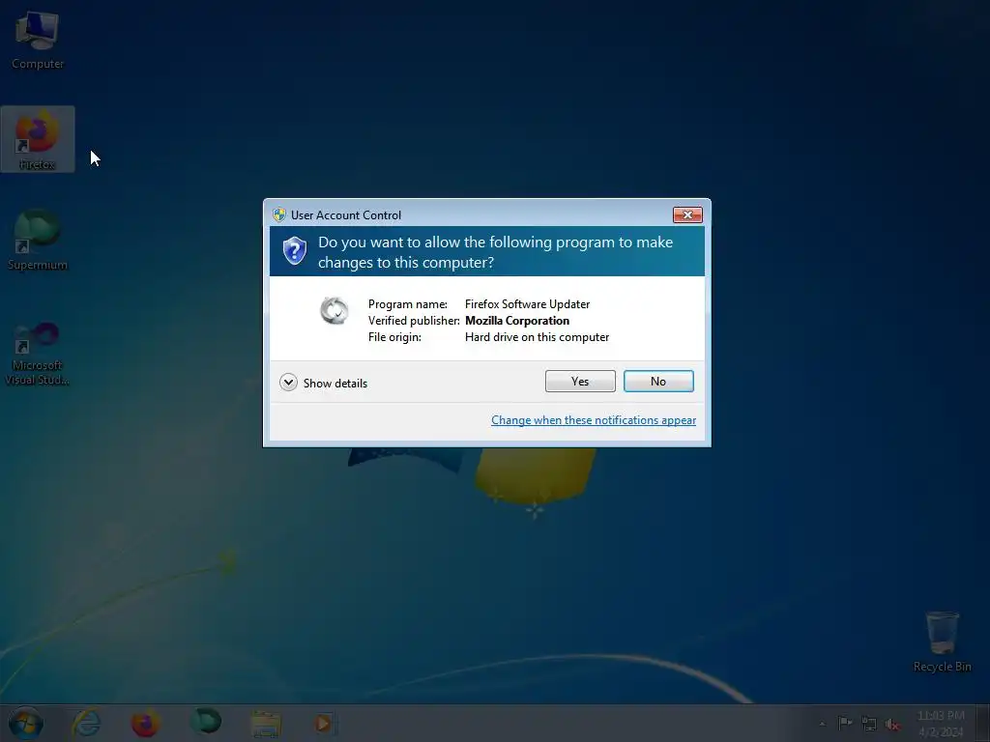Open Internet Explorer from the taskbar
This screenshot has height=742, width=990.
[x=86, y=723]
